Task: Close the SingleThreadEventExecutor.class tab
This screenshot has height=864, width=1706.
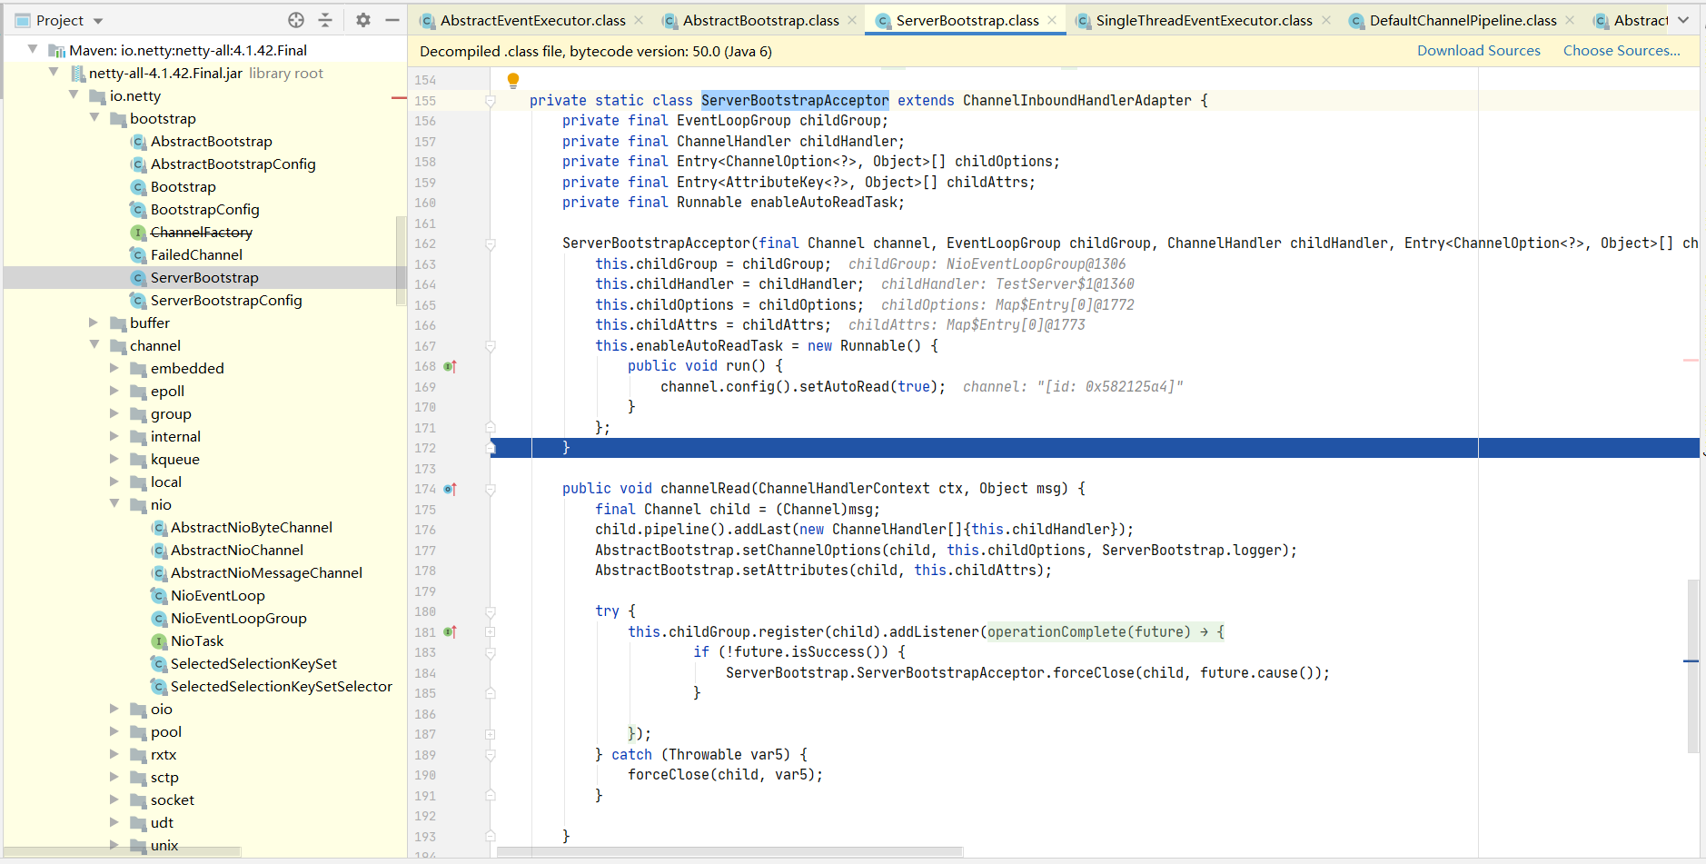Action: click(1326, 20)
